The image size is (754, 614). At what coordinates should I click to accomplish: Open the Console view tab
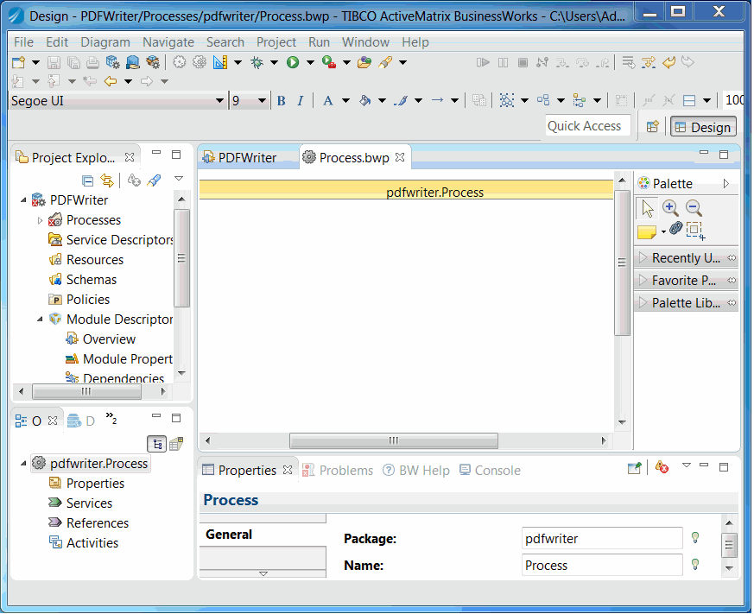click(490, 471)
